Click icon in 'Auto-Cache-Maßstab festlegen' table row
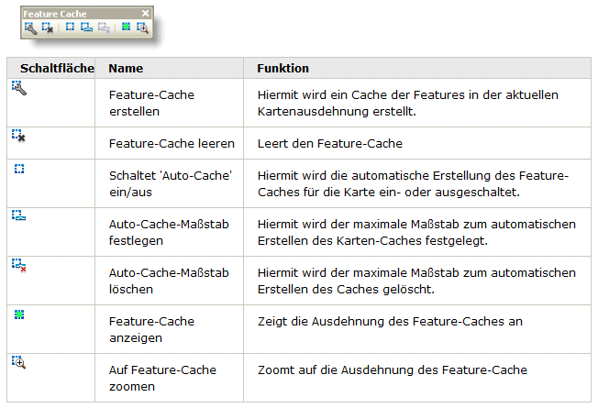This screenshot has width=598, height=408. point(18,215)
